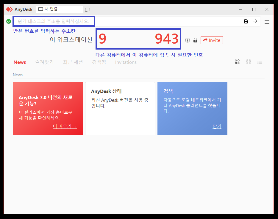Switch to list view
The width and height of the screenshot is (278, 219).
click(260, 61)
